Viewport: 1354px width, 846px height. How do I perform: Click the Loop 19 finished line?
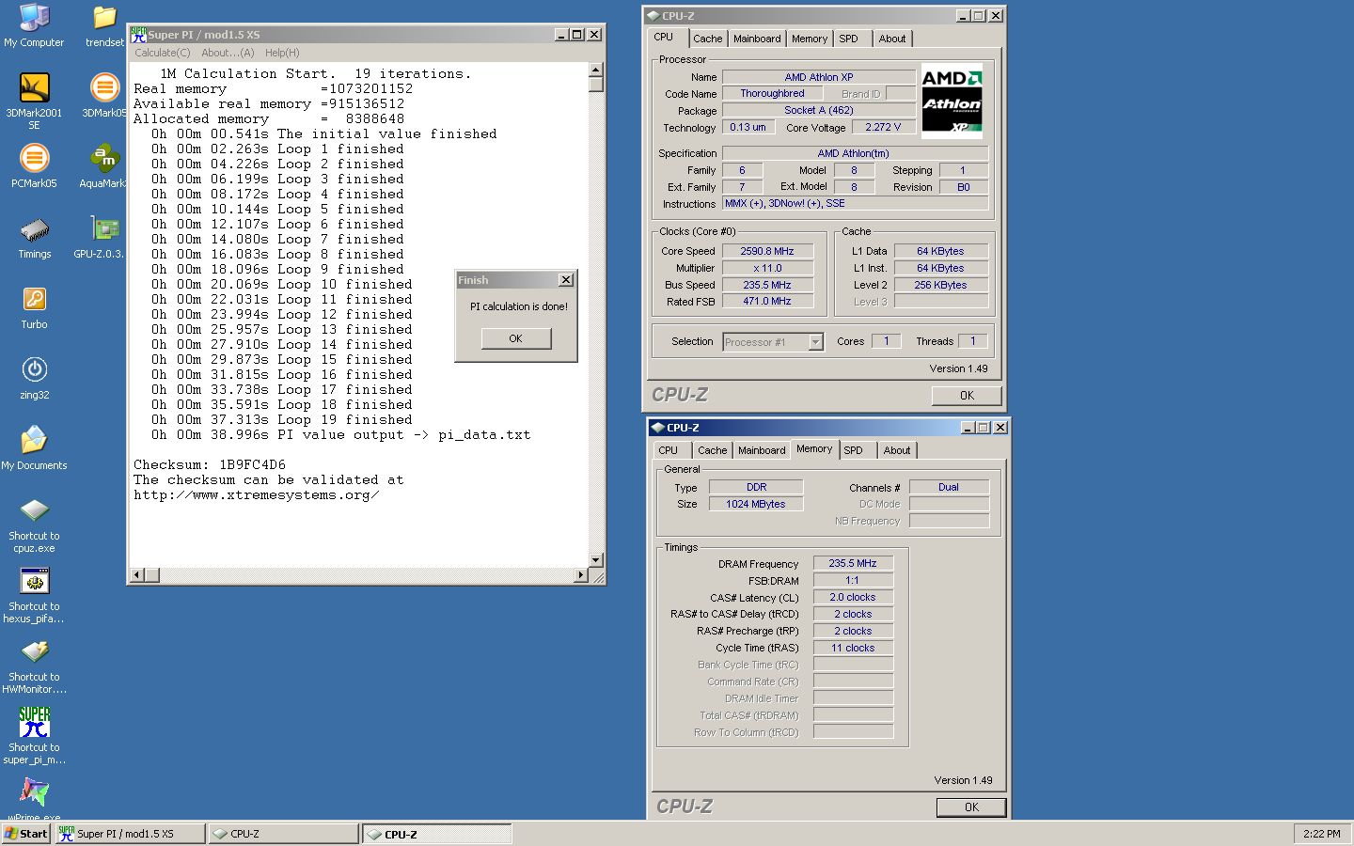pyautogui.click(x=282, y=420)
